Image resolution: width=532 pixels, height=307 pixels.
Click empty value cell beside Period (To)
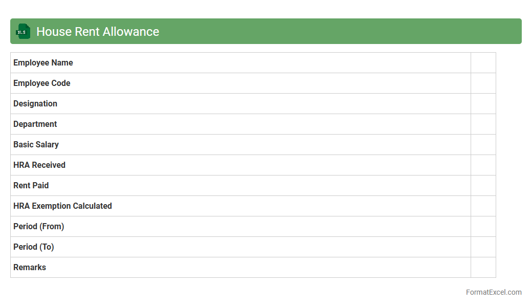[483, 247]
